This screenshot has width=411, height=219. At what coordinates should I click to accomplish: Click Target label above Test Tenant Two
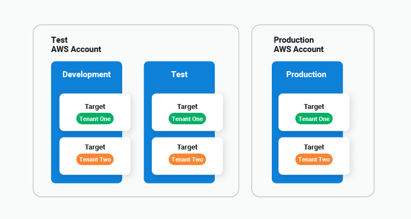pos(187,147)
